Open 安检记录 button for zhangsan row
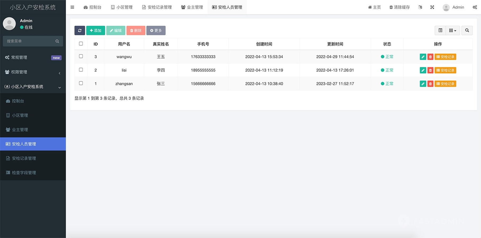The image size is (481, 238). coord(445,84)
